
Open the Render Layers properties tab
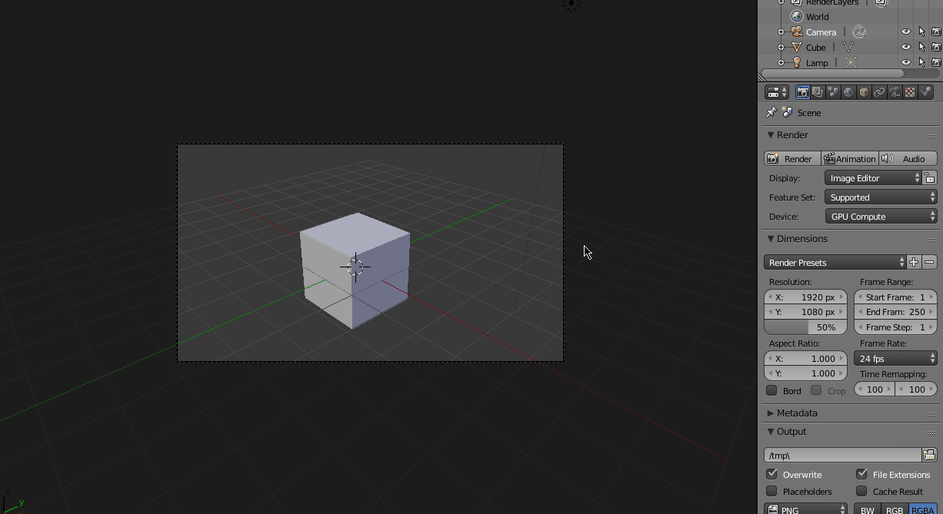[818, 91]
